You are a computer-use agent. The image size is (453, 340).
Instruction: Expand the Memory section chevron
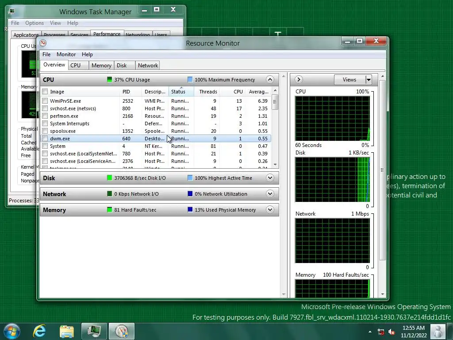270,209
